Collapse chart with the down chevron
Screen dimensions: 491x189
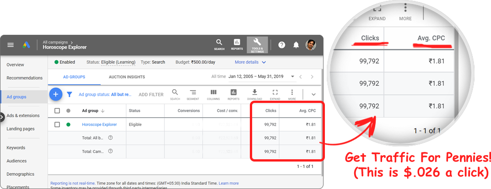(x=313, y=95)
